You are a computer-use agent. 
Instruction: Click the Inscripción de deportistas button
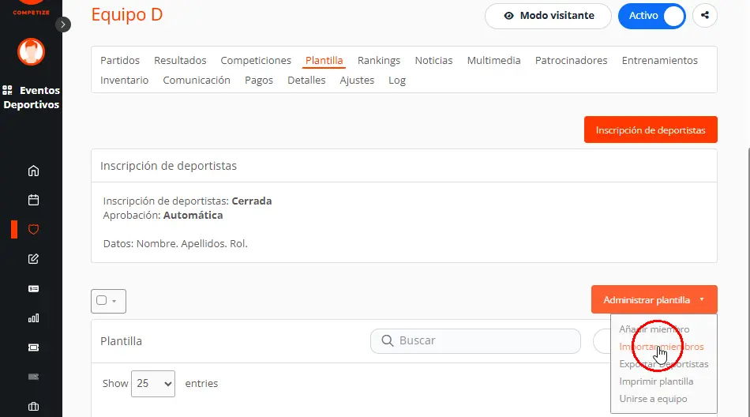[x=651, y=130]
